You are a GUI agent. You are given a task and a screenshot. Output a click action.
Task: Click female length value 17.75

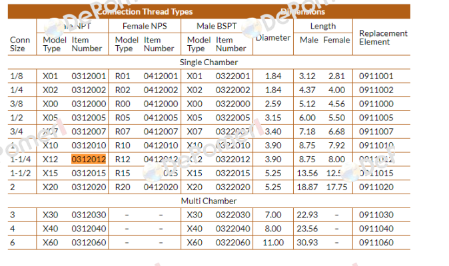[x=337, y=187]
